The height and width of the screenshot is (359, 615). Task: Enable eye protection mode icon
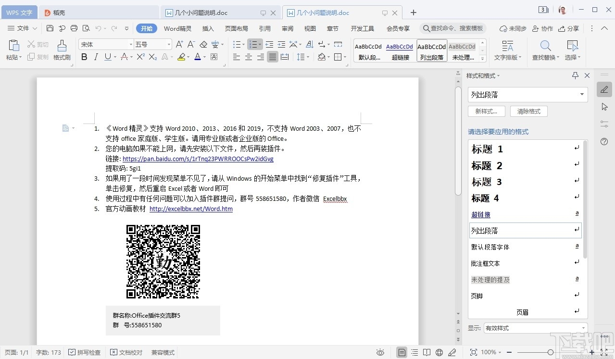380,352
